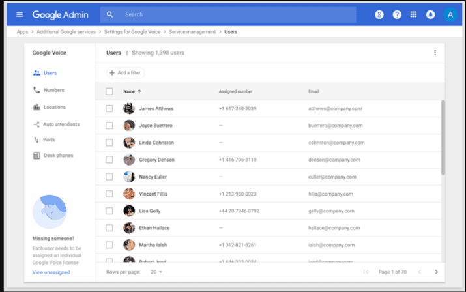Open the View unassigned link
The height and width of the screenshot is (292, 466).
pyautogui.click(x=51, y=272)
